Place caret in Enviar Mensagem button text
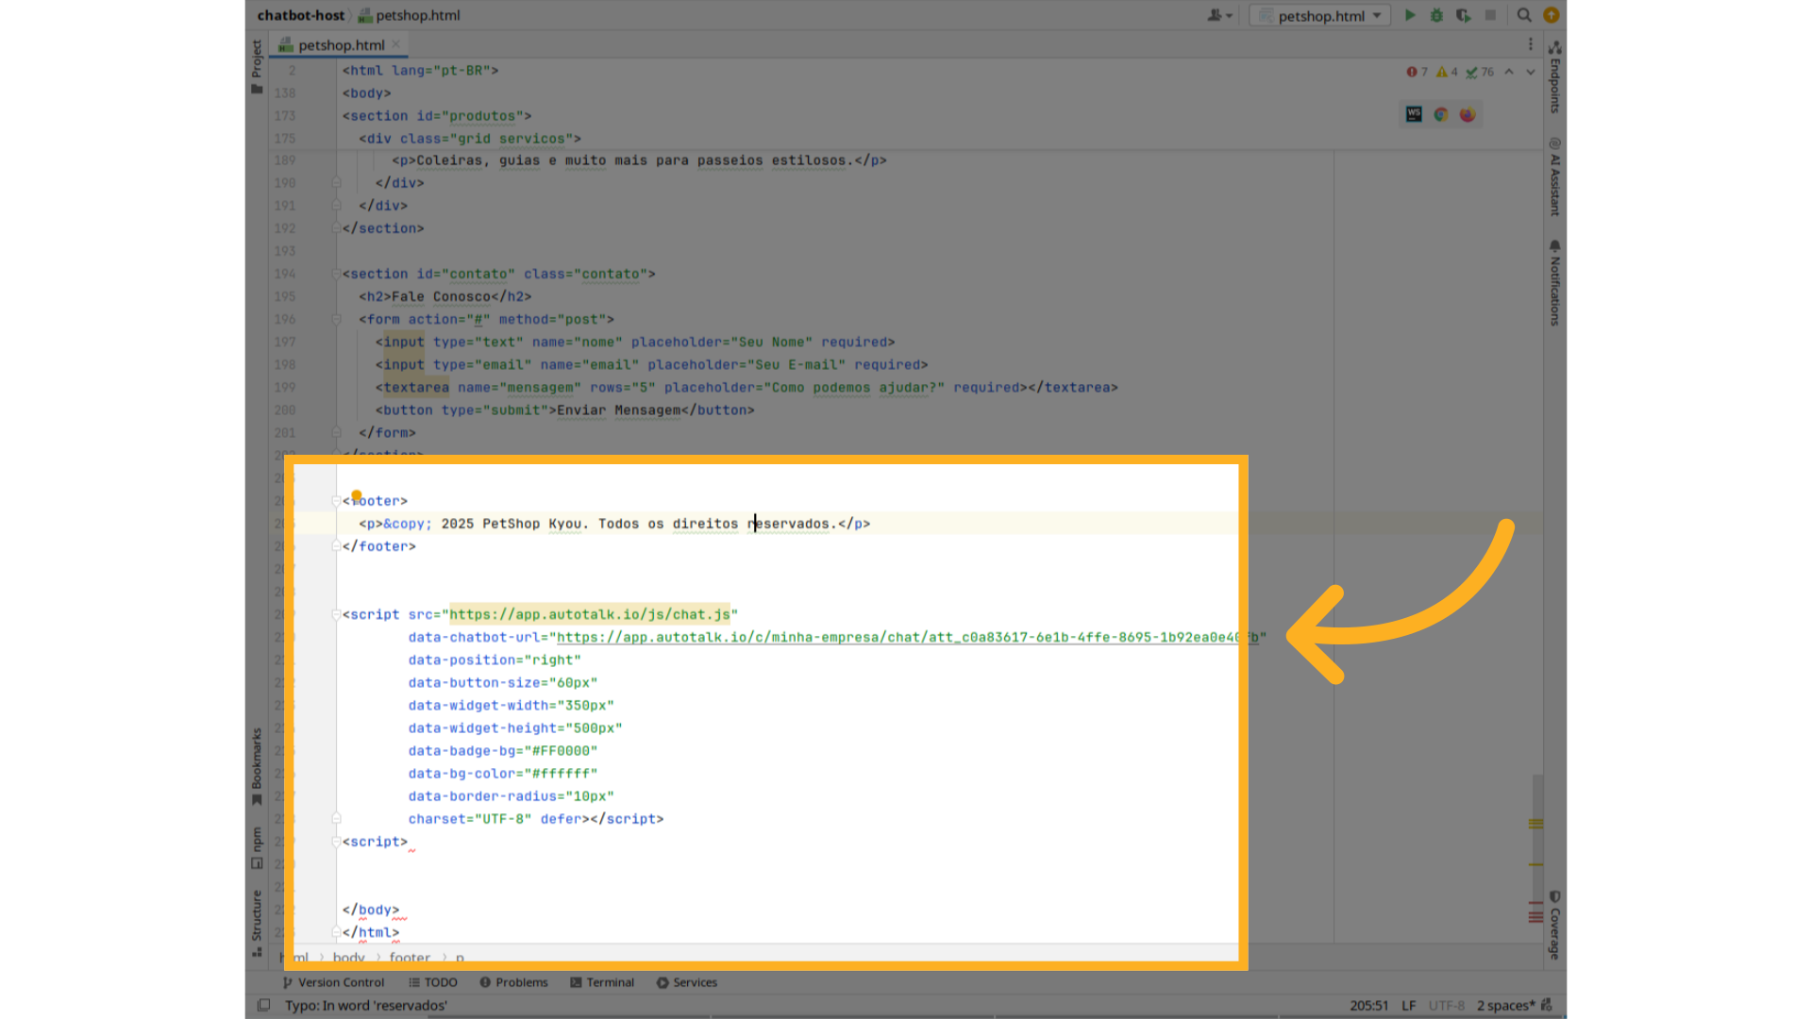 [x=618, y=410]
